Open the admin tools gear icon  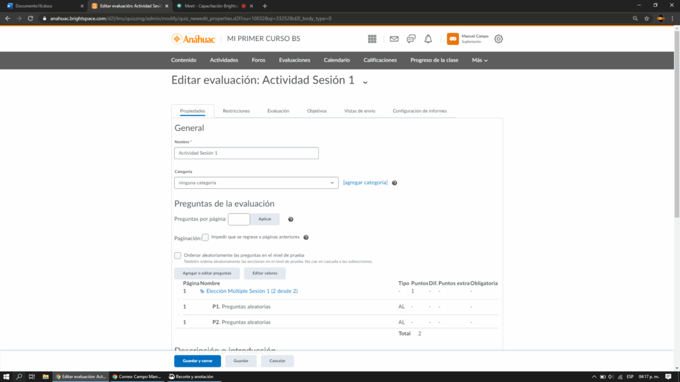(499, 39)
